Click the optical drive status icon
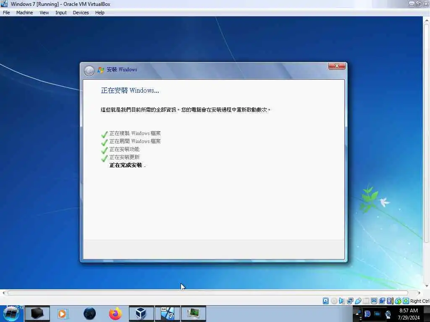 pyautogui.click(x=334, y=301)
